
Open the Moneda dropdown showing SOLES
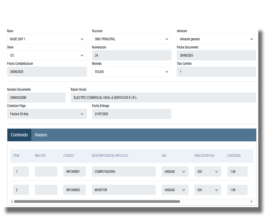pos(131,72)
